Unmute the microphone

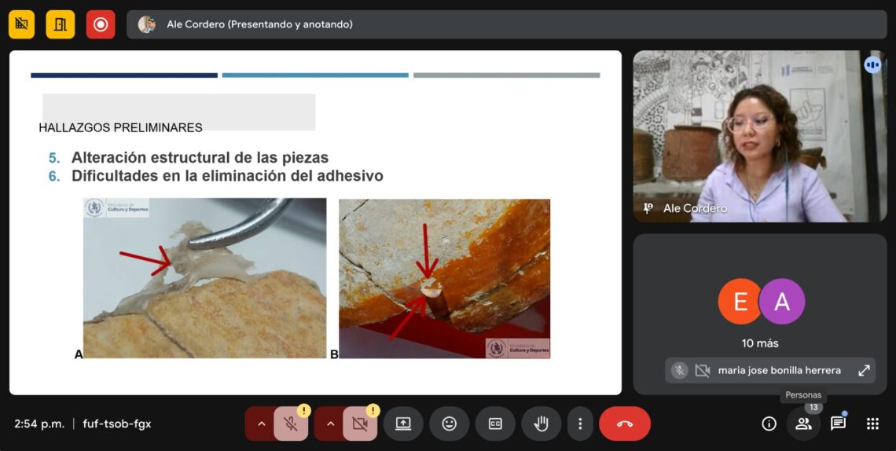tap(291, 423)
